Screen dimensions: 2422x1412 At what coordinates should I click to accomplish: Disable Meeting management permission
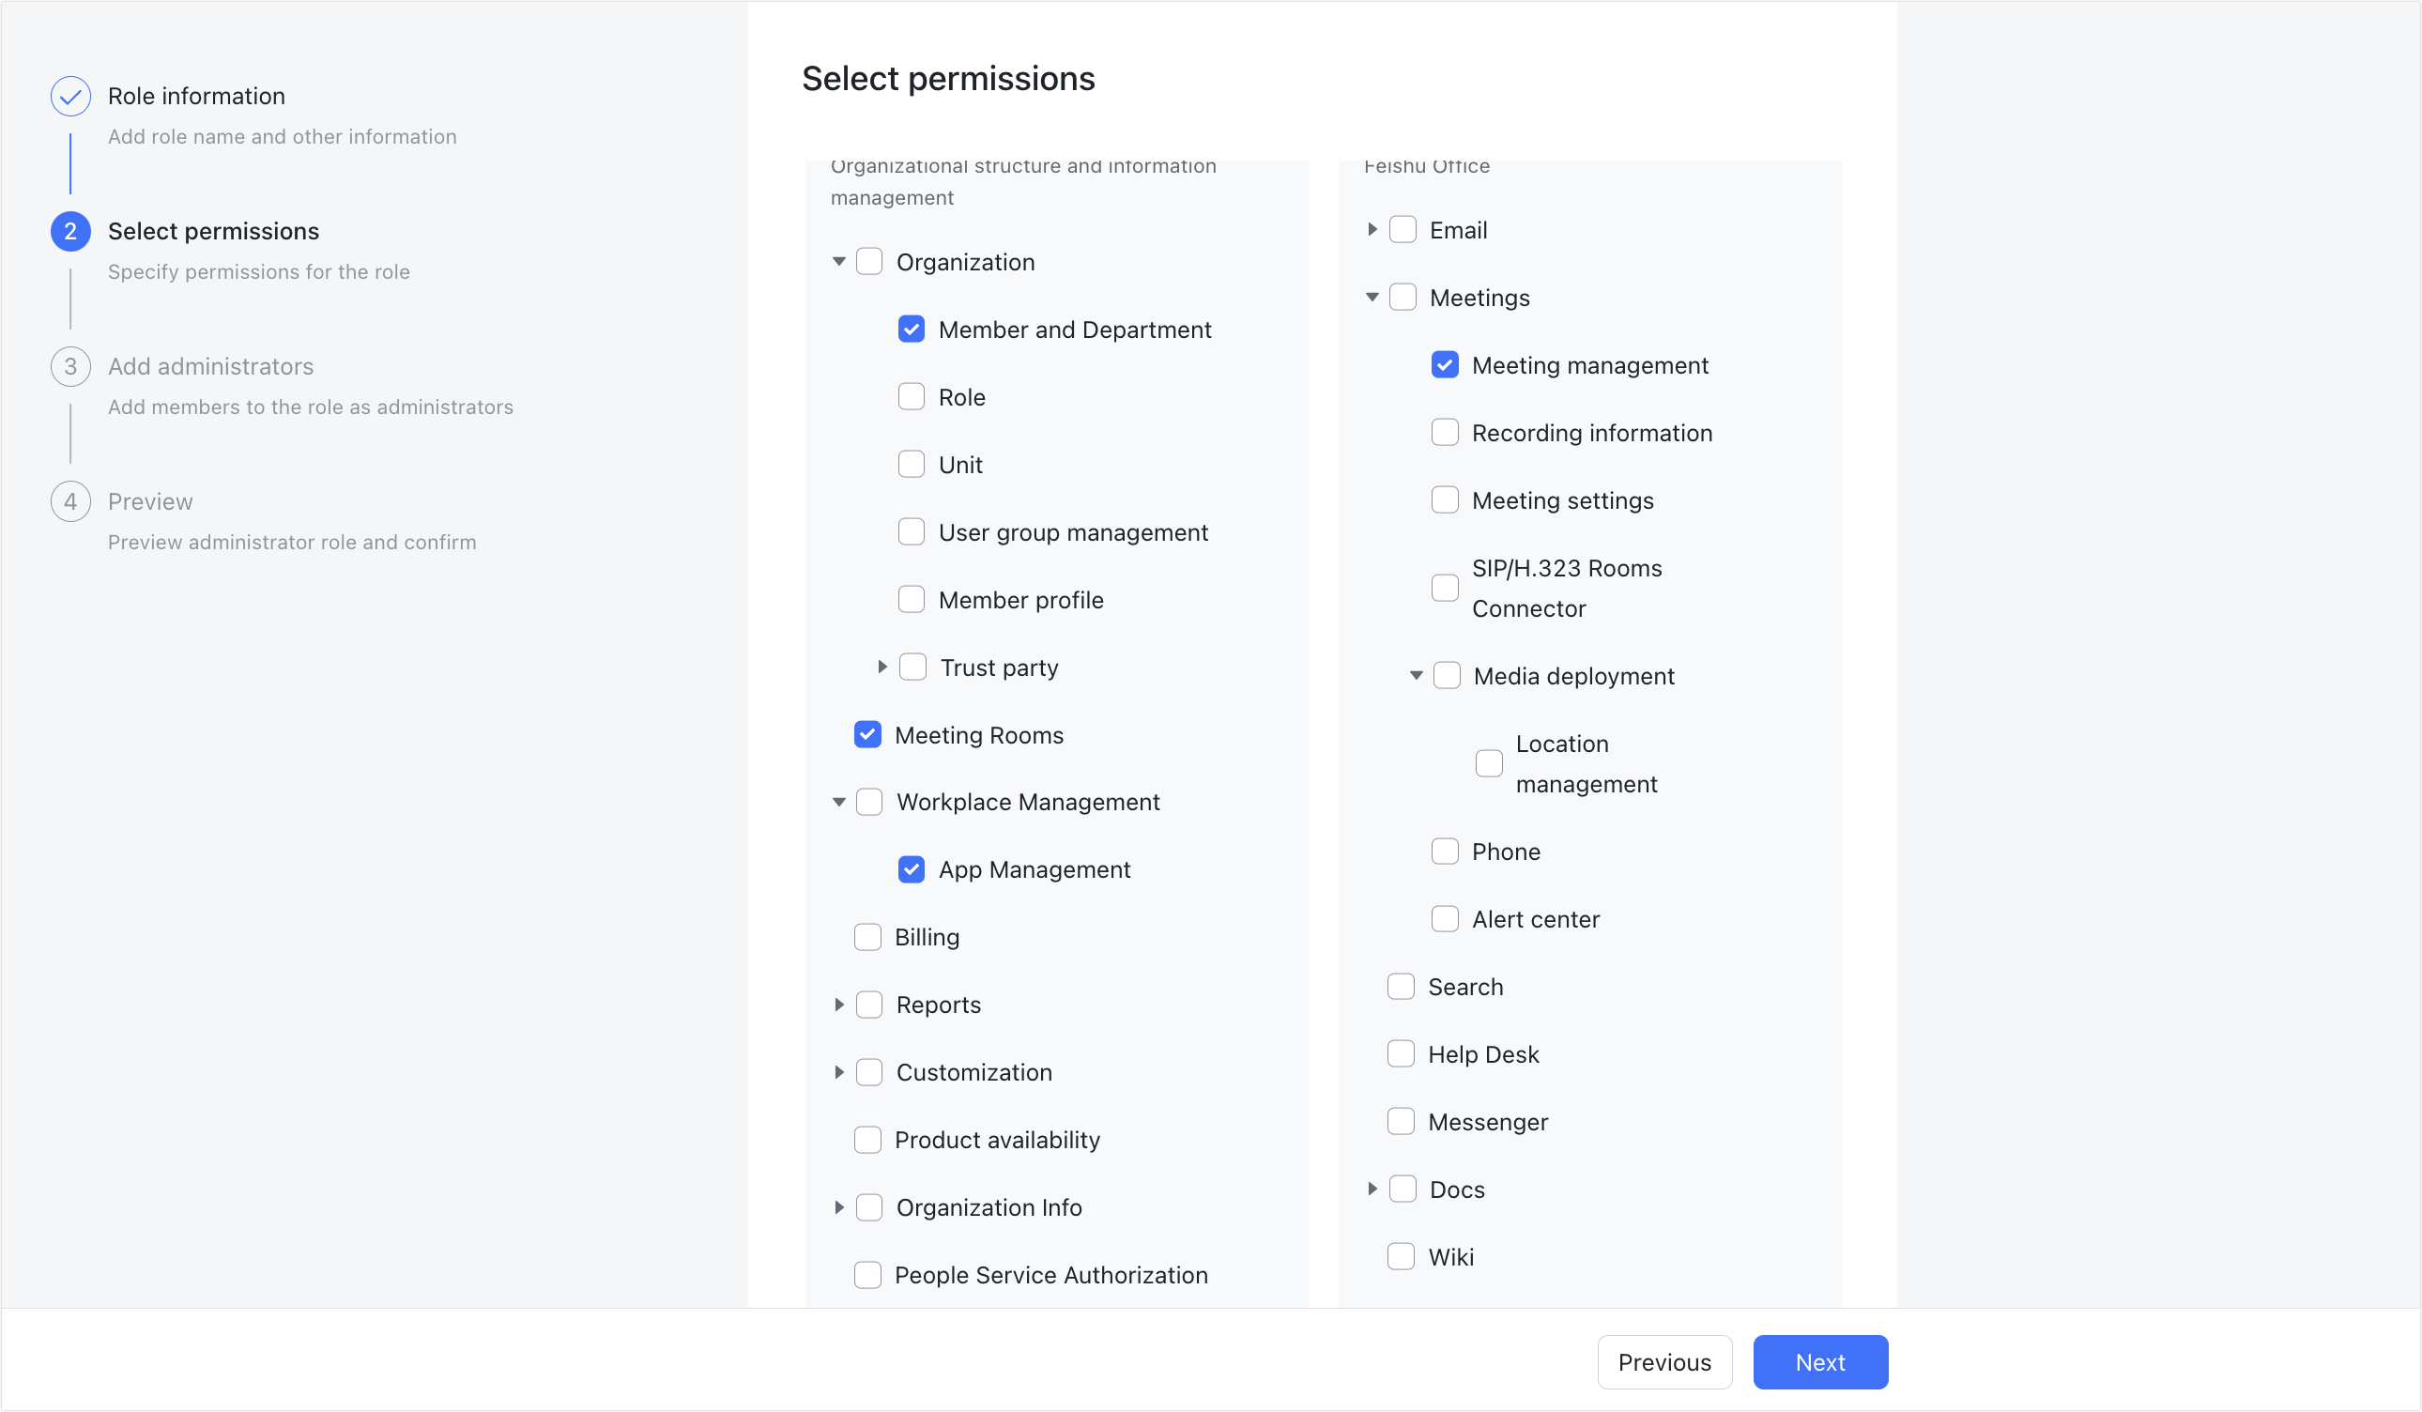point(1445,365)
